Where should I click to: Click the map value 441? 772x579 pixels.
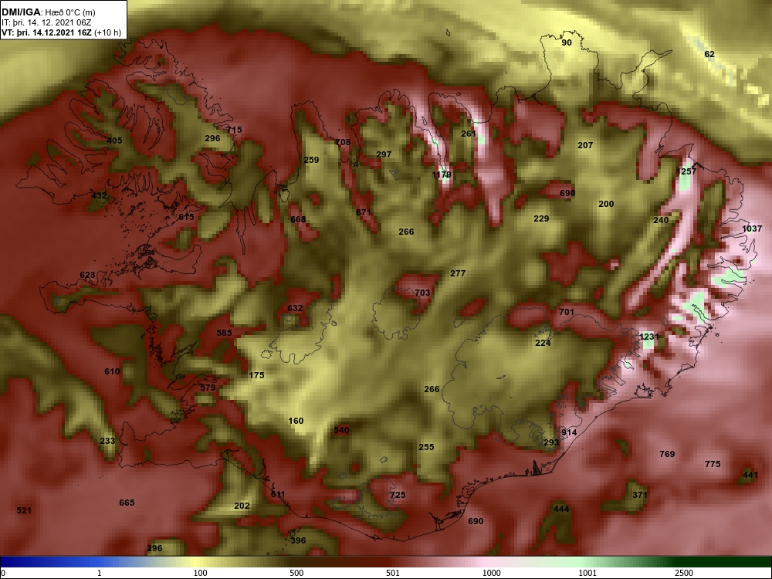(x=750, y=475)
